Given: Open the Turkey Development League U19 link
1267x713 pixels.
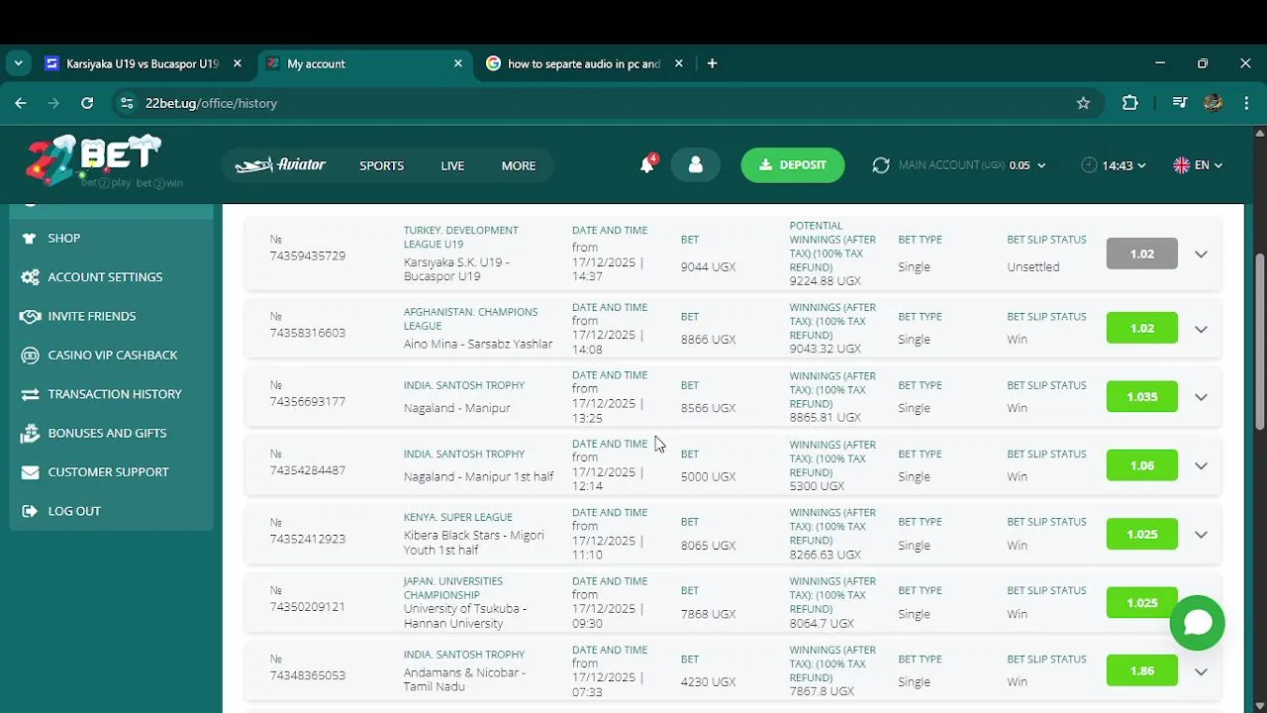Looking at the screenshot, I should click(461, 237).
